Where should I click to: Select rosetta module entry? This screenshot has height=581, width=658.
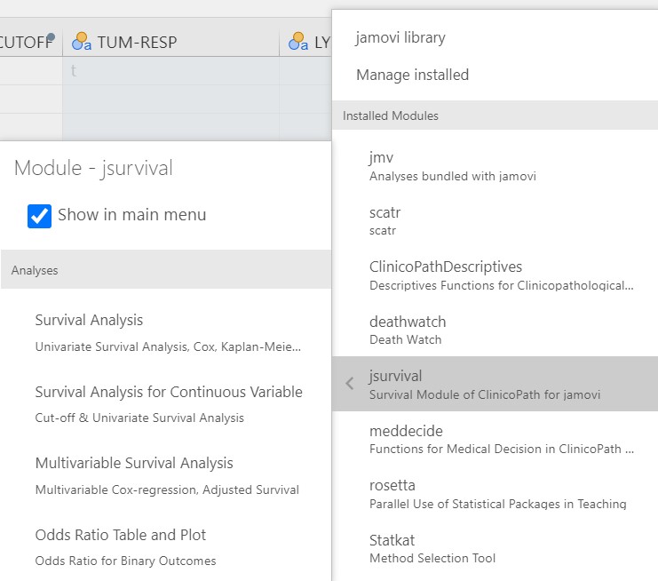(495, 494)
